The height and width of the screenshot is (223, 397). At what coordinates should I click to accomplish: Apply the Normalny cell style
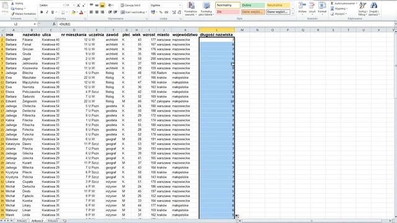(228, 5)
